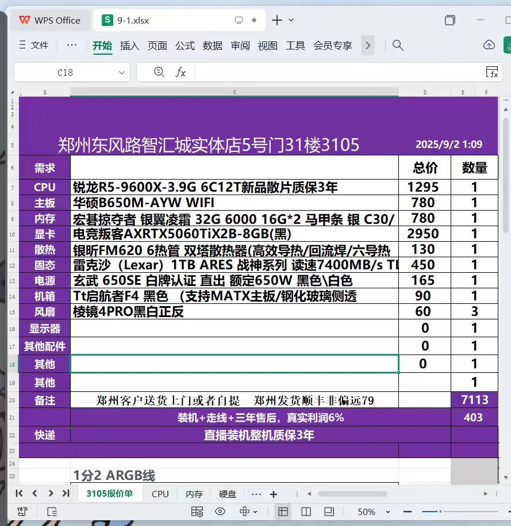The image size is (511, 526).
Task: Jump to first sheet tab button
Action: click(x=19, y=493)
